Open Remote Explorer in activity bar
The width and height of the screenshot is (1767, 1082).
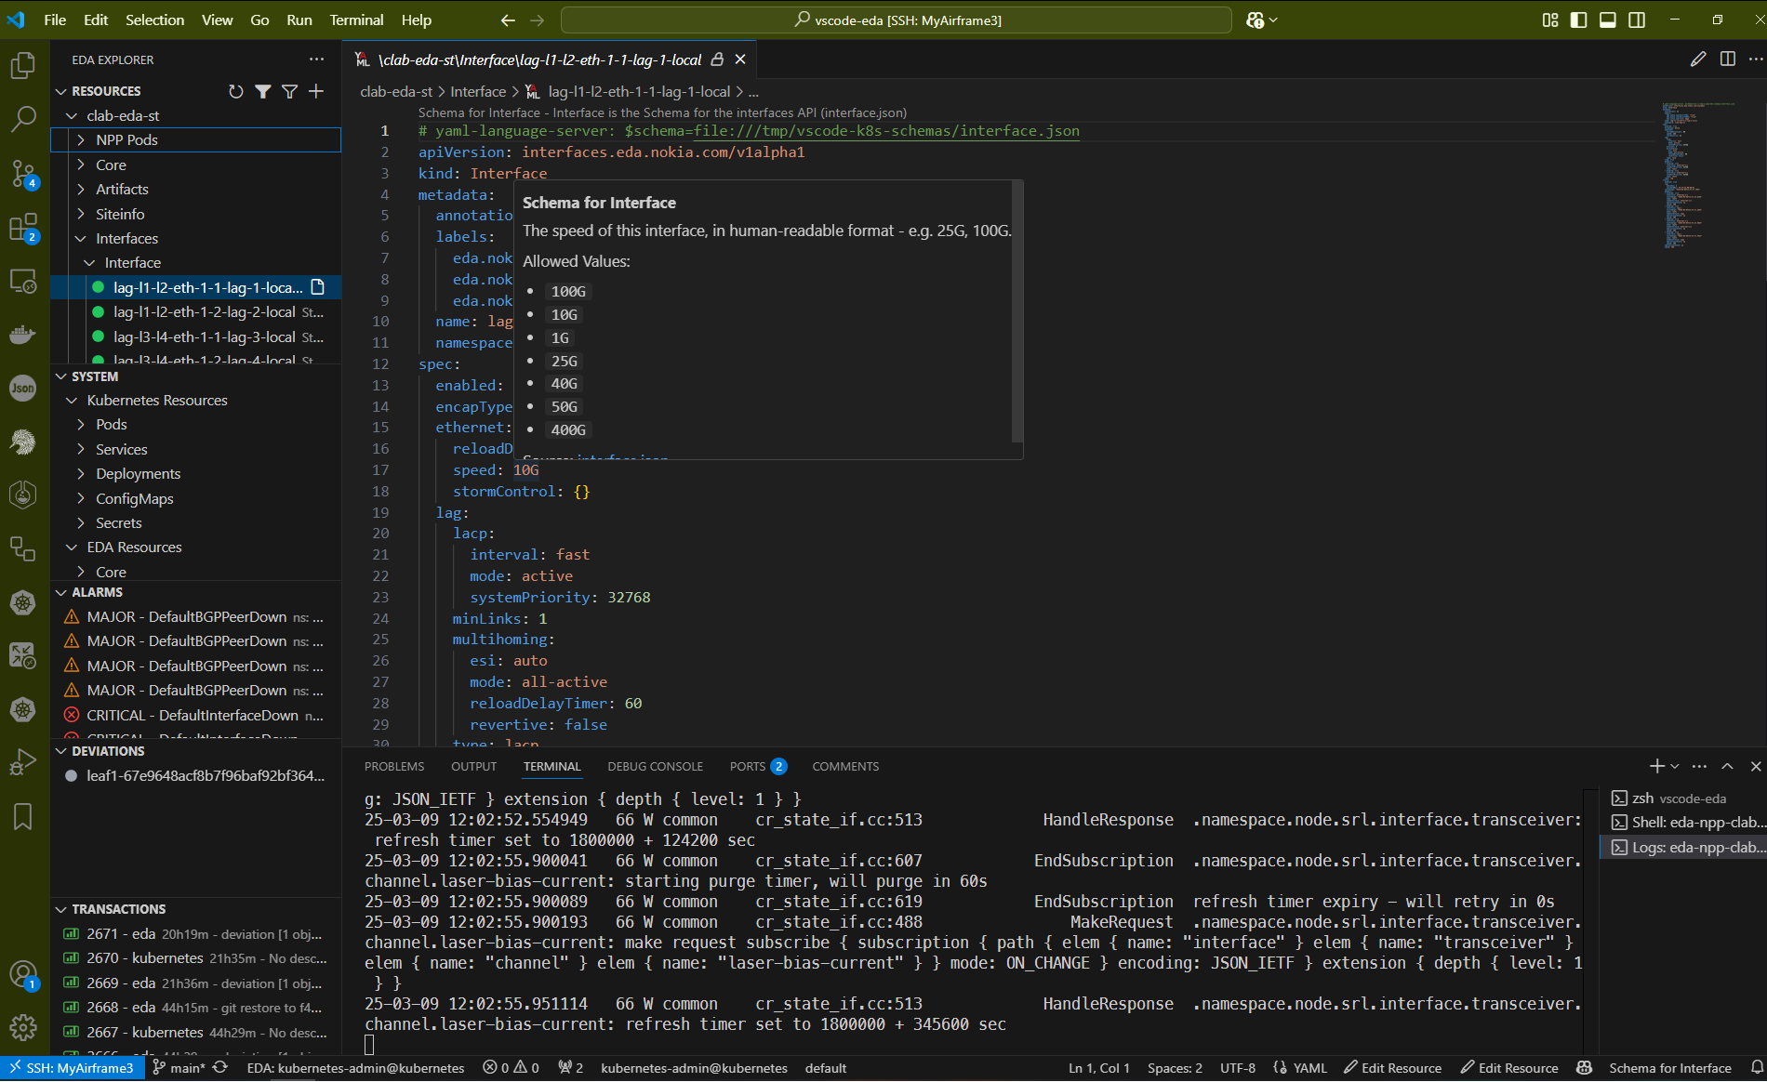[x=23, y=281]
